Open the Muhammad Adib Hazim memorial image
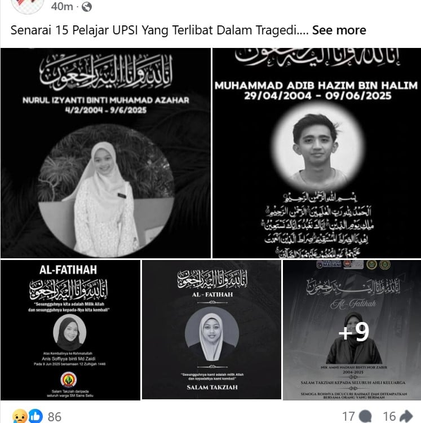This screenshot has width=421, height=423. 317,153
